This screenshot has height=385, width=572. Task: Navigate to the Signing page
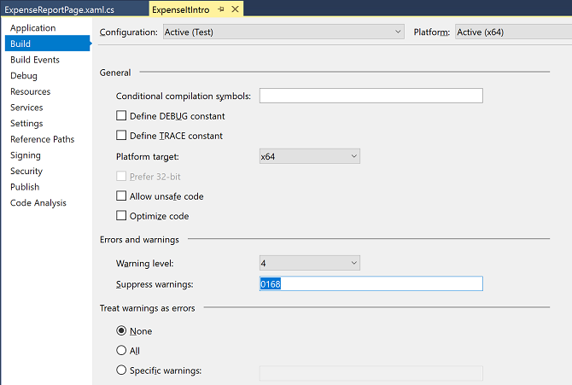(x=26, y=155)
